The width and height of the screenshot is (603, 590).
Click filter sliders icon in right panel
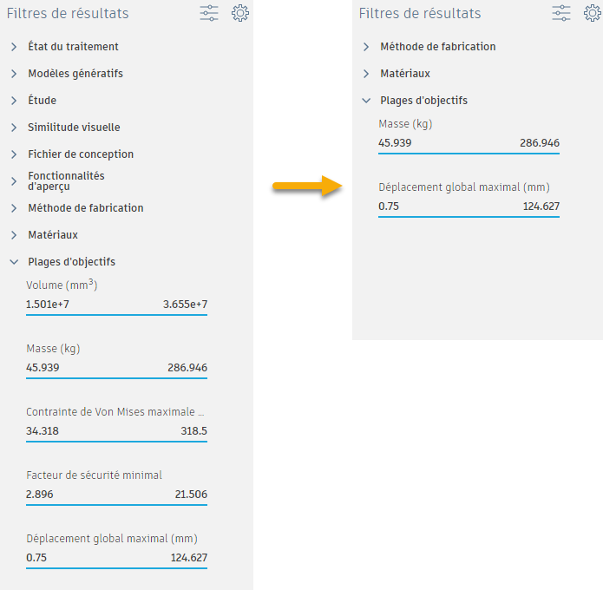coord(561,13)
